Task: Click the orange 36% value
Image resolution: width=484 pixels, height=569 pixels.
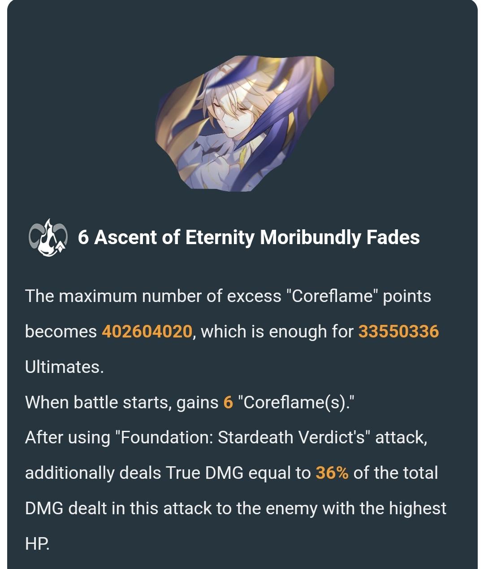Action: [332, 473]
